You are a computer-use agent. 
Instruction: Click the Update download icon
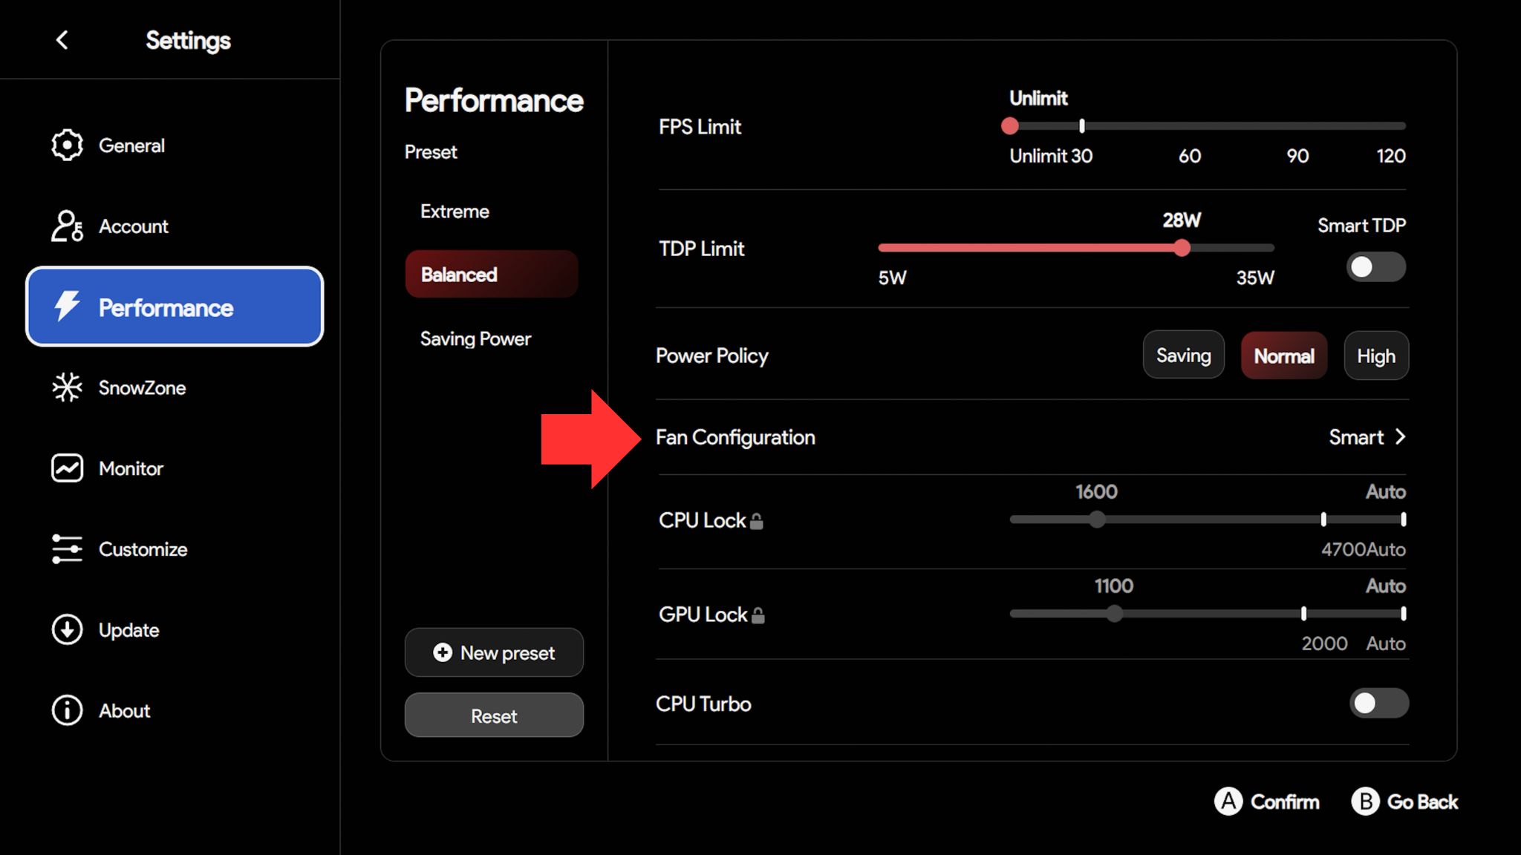point(67,630)
